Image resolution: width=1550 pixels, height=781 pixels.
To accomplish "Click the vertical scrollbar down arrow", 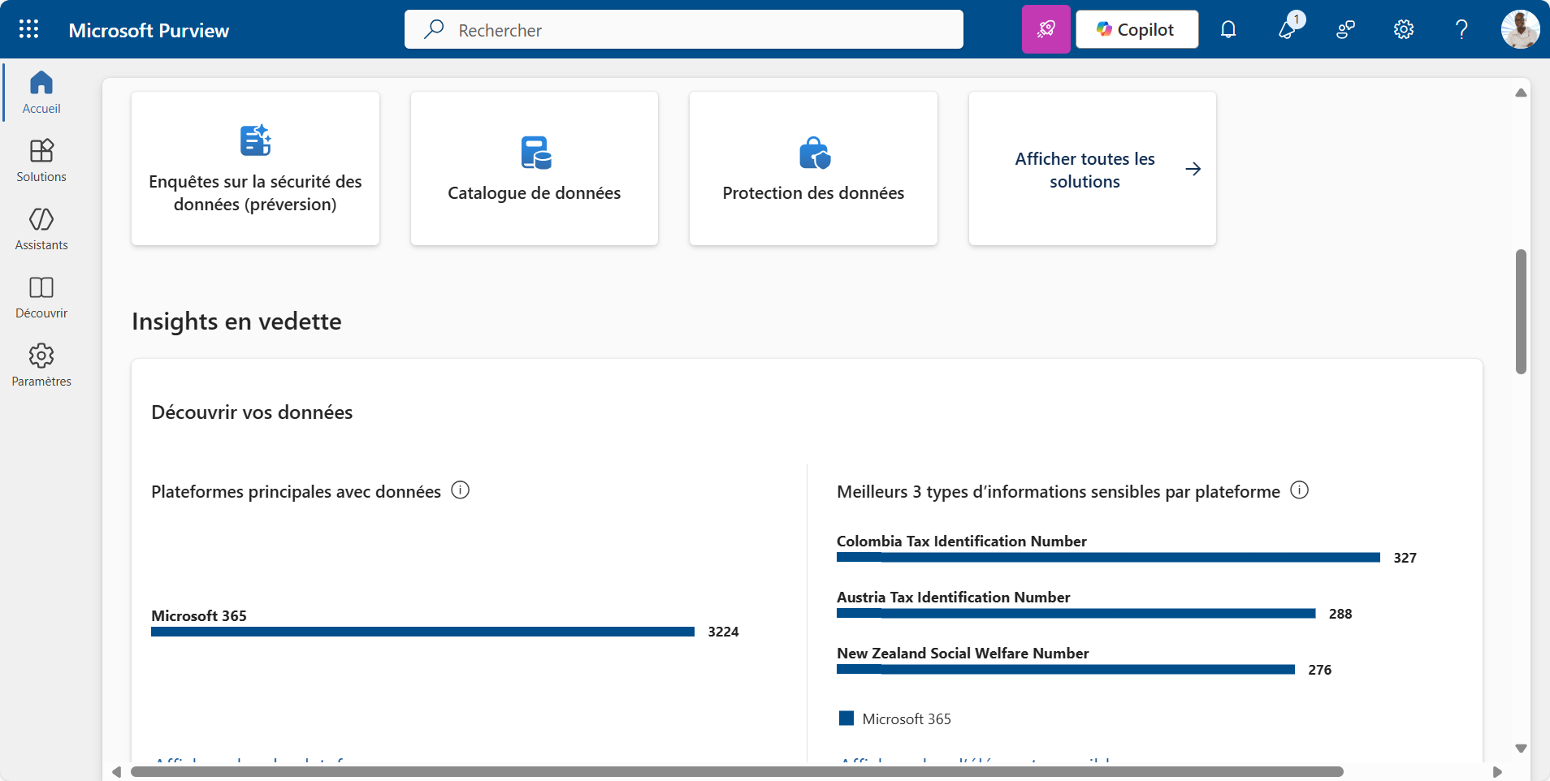I will pos(1521,749).
